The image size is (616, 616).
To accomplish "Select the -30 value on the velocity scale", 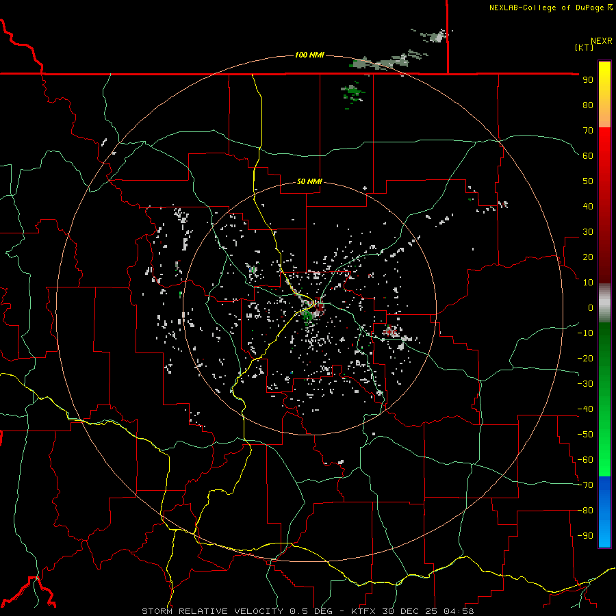I will click(x=585, y=384).
